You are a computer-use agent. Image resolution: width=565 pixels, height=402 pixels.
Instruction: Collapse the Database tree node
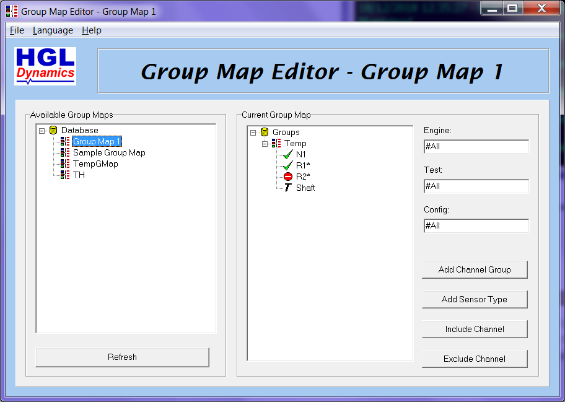pyautogui.click(x=42, y=131)
